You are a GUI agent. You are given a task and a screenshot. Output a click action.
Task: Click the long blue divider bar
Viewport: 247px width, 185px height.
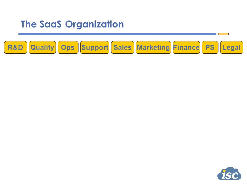pyautogui.click(x=117, y=34)
